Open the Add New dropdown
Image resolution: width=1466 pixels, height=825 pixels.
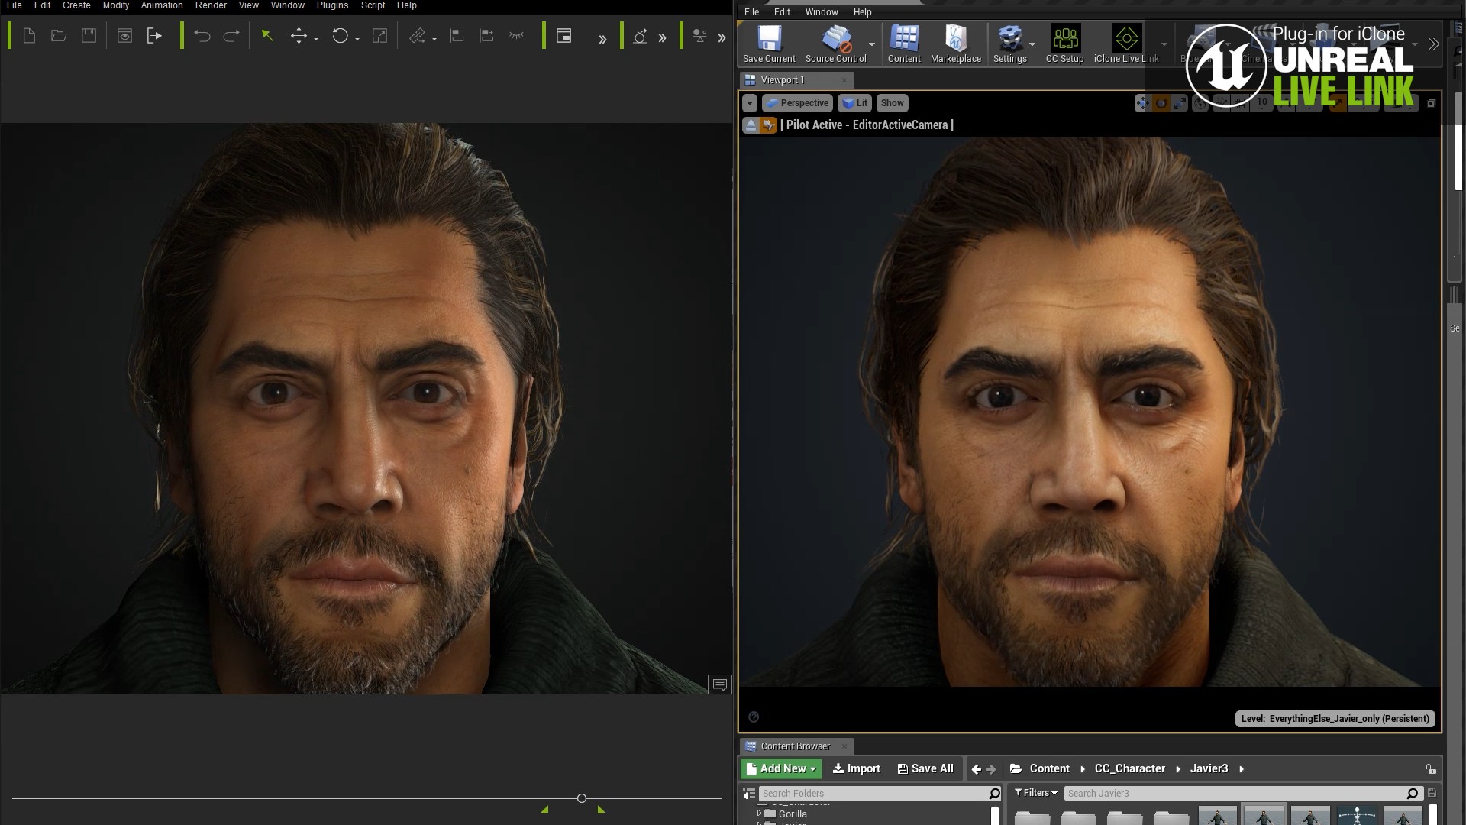pos(781,768)
